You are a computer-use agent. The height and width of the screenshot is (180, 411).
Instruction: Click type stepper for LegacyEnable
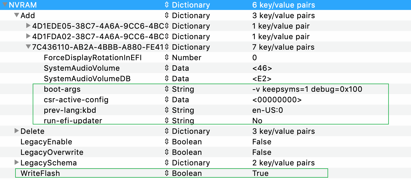pyautogui.click(x=167, y=142)
